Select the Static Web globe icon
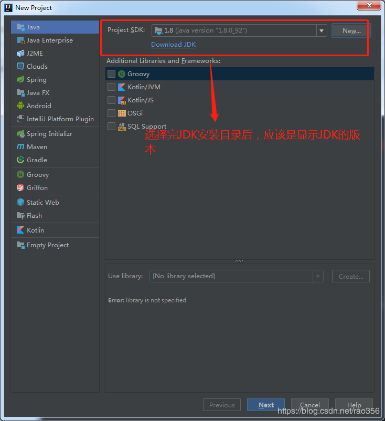The width and height of the screenshot is (385, 421). [x=20, y=202]
